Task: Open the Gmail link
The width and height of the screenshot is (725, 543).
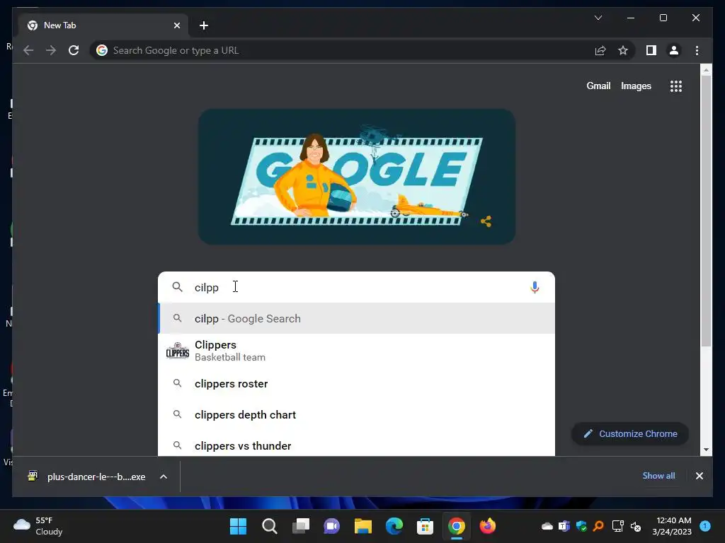Action: point(598,86)
